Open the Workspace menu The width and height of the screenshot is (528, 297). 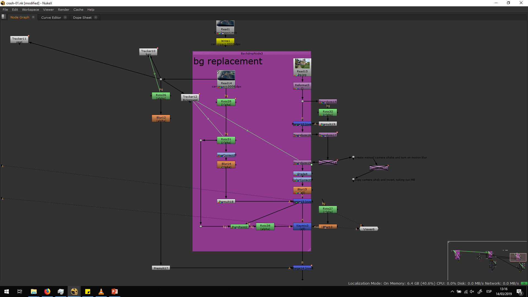point(30,10)
